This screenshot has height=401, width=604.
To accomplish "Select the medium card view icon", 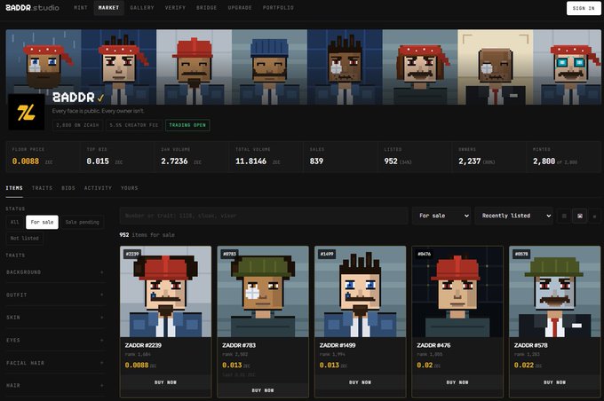I will click(580, 216).
